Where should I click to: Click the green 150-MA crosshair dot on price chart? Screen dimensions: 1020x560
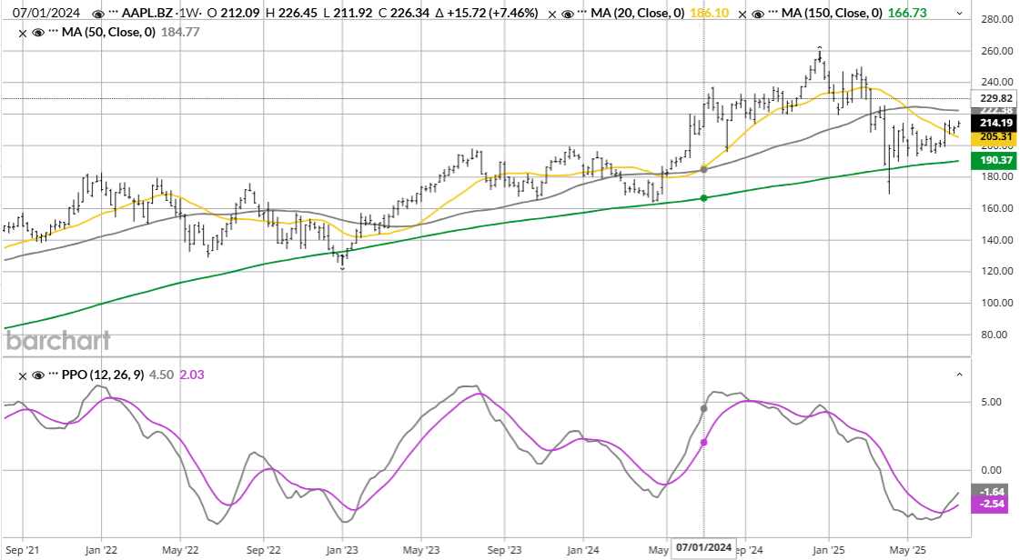[704, 197]
